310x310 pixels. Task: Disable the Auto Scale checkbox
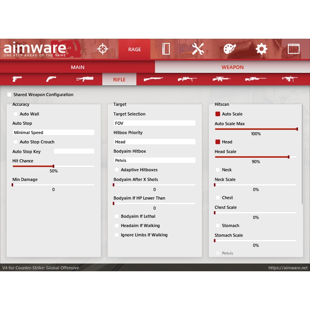coord(218,114)
